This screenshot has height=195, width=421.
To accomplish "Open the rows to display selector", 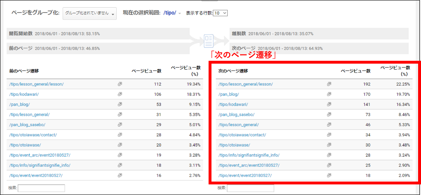I will (221, 13).
